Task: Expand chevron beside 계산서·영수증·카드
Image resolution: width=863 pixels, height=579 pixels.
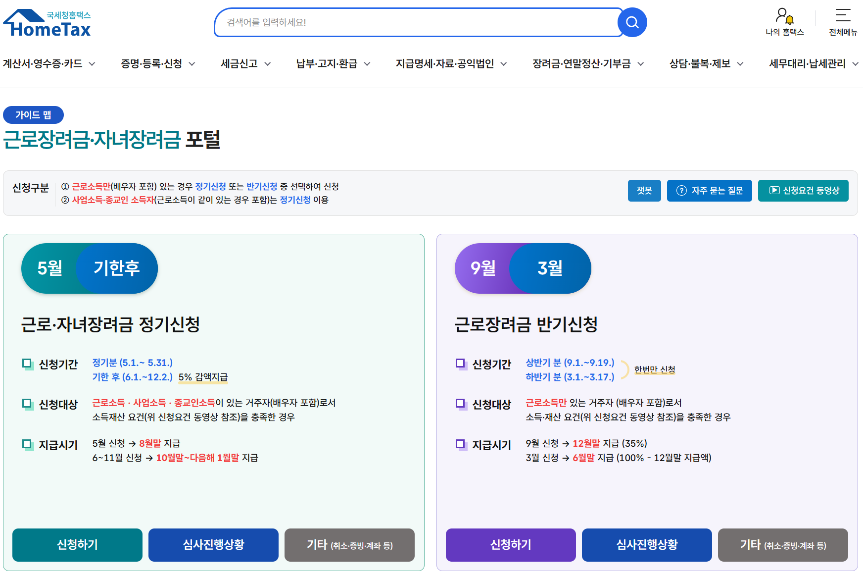Action: click(92, 64)
